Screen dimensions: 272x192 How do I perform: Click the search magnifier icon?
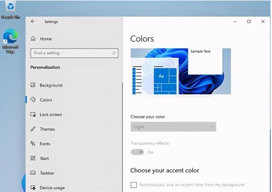(114, 53)
